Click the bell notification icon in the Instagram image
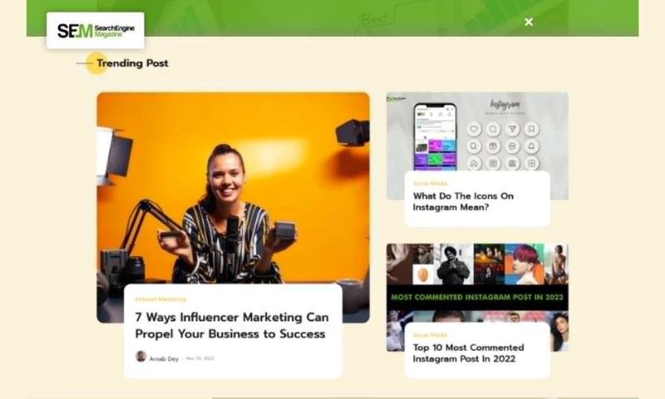 click(x=531, y=145)
